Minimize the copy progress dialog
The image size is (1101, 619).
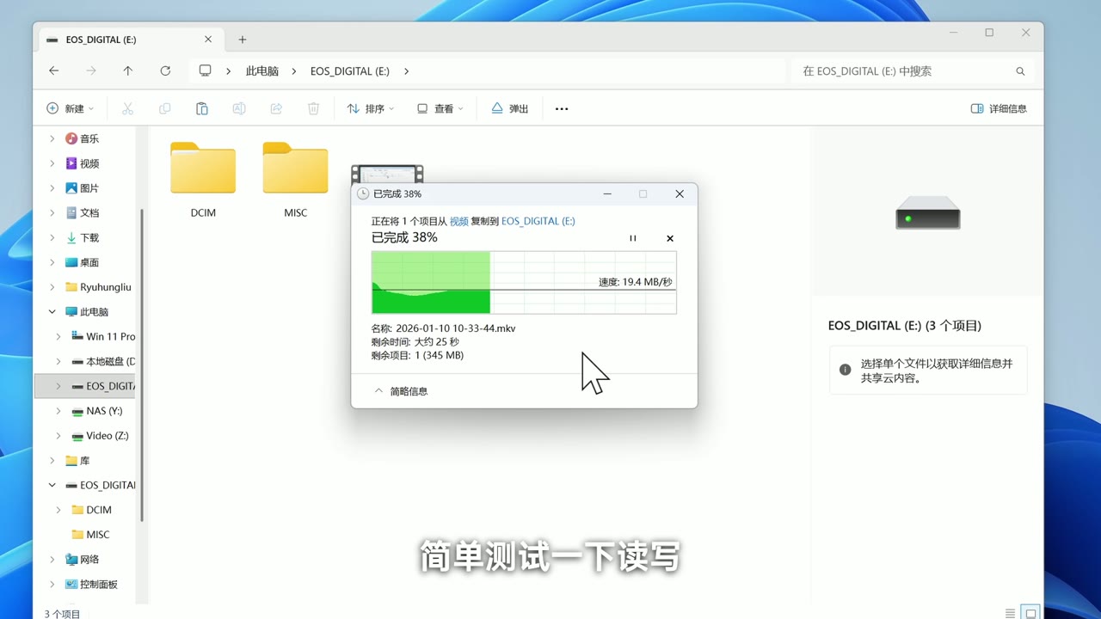(x=607, y=194)
